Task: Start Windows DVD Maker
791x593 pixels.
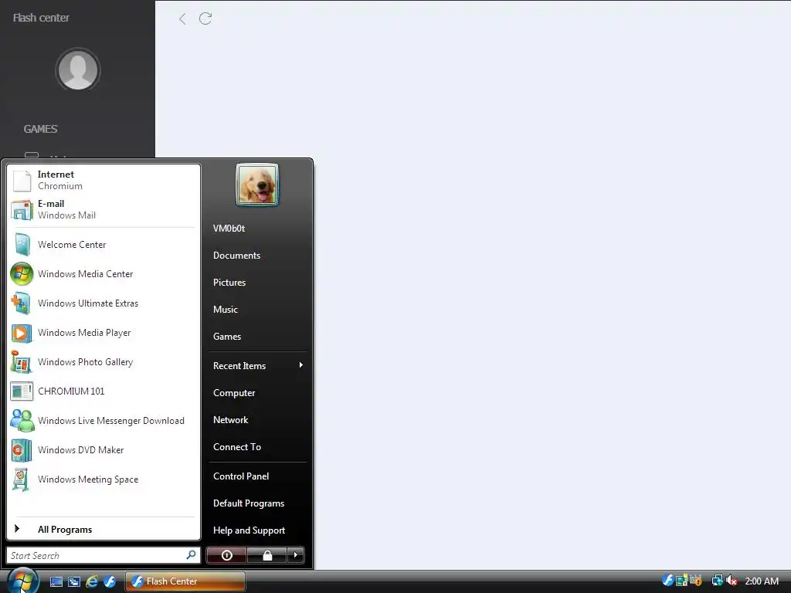Action: [x=104, y=450]
